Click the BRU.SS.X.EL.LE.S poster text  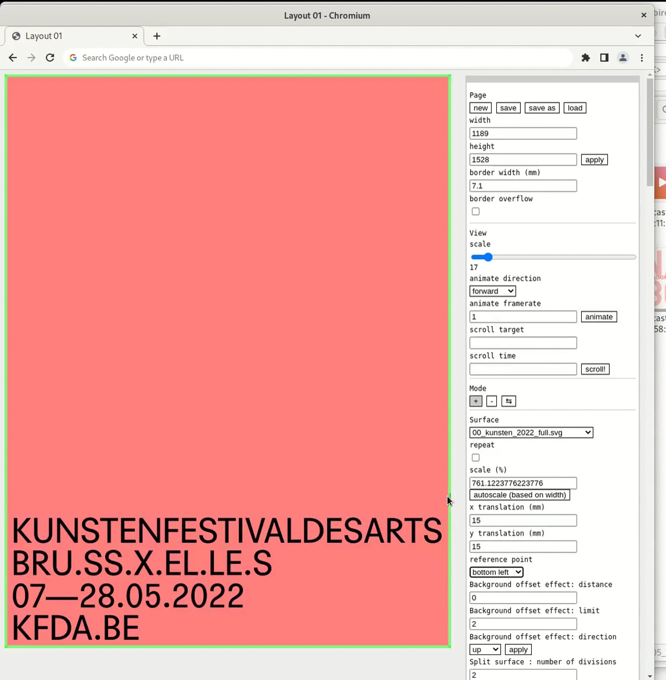(x=142, y=564)
